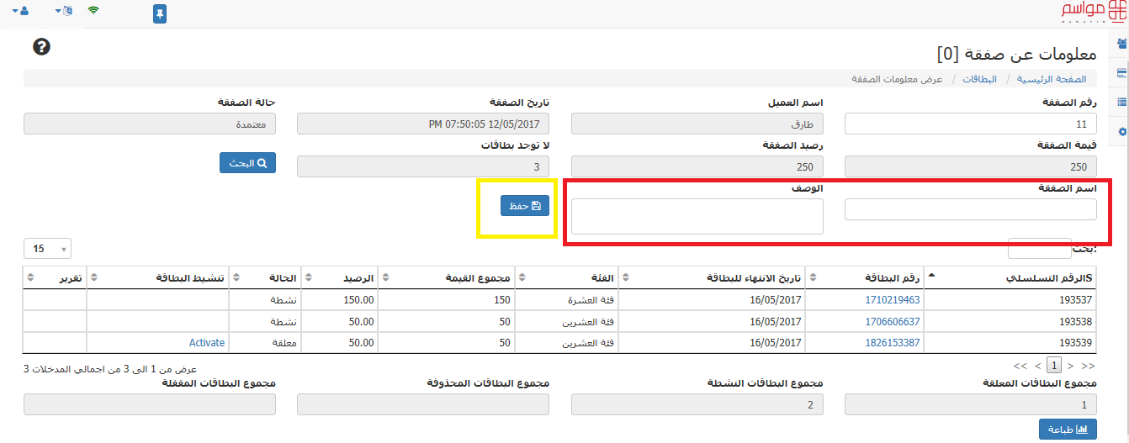Viewport: 1129px width, 443px height.
Task: Click the green Wi-Fi connection status icon
Action: 93,11
